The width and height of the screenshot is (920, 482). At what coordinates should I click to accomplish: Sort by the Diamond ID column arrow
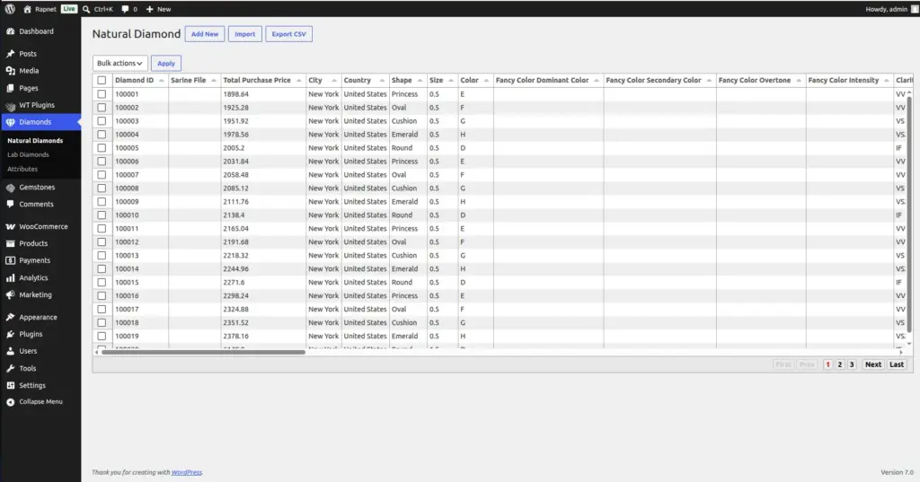click(x=162, y=81)
